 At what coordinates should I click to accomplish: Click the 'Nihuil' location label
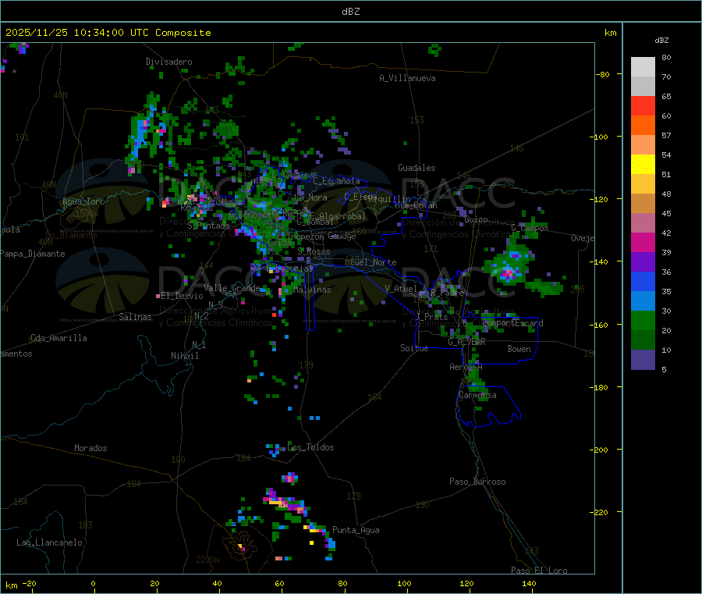click(x=185, y=356)
